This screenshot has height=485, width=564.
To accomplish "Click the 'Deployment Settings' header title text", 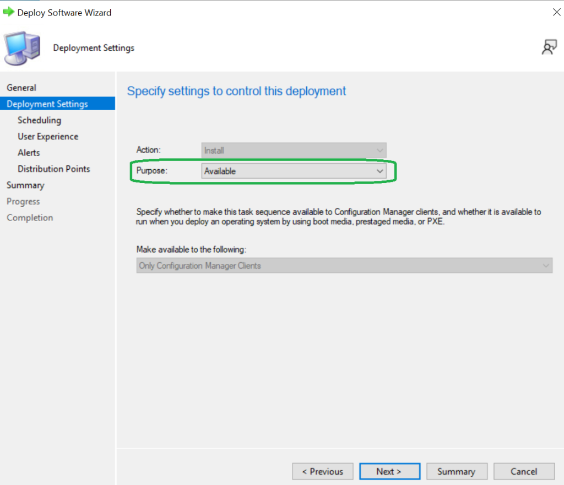I will 94,48.
